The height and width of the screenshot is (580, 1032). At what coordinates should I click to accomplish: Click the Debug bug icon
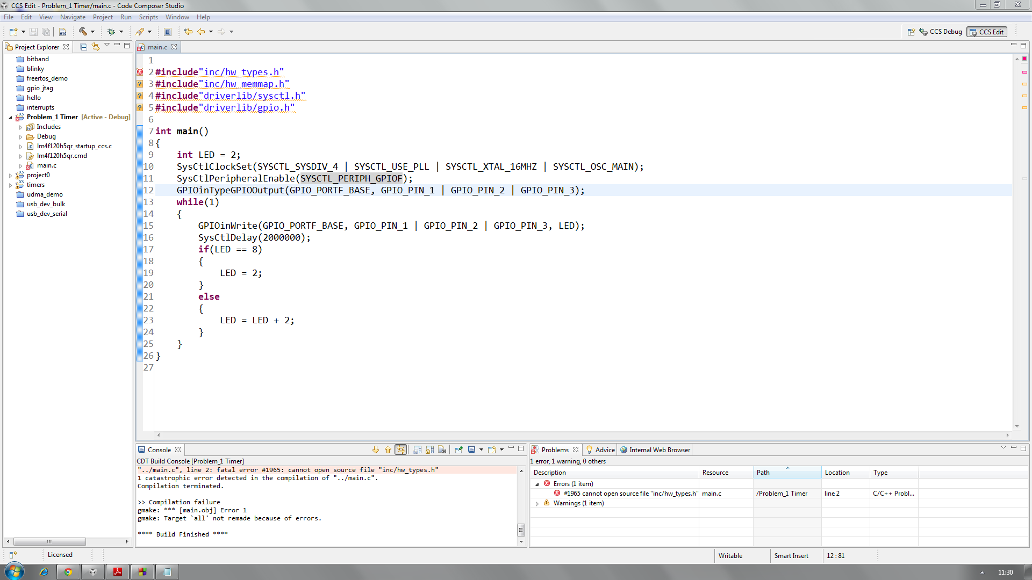[x=111, y=32]
